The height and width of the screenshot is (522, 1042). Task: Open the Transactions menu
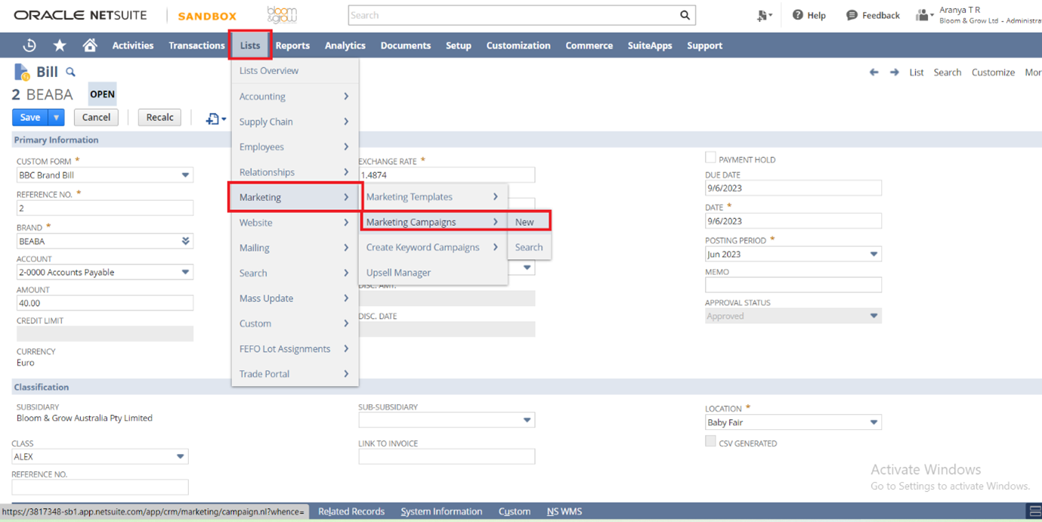pos(196,45)
